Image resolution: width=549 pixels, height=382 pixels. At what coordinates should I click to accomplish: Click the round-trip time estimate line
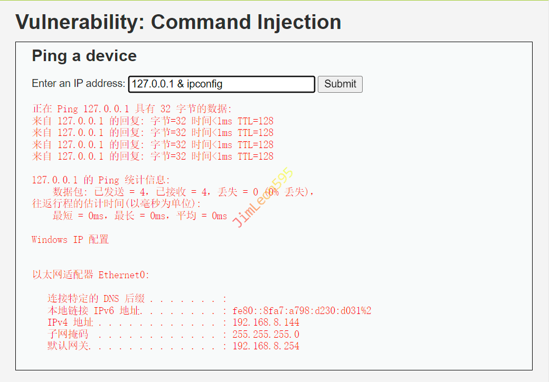pyautogui.click(x=117, y=203)
